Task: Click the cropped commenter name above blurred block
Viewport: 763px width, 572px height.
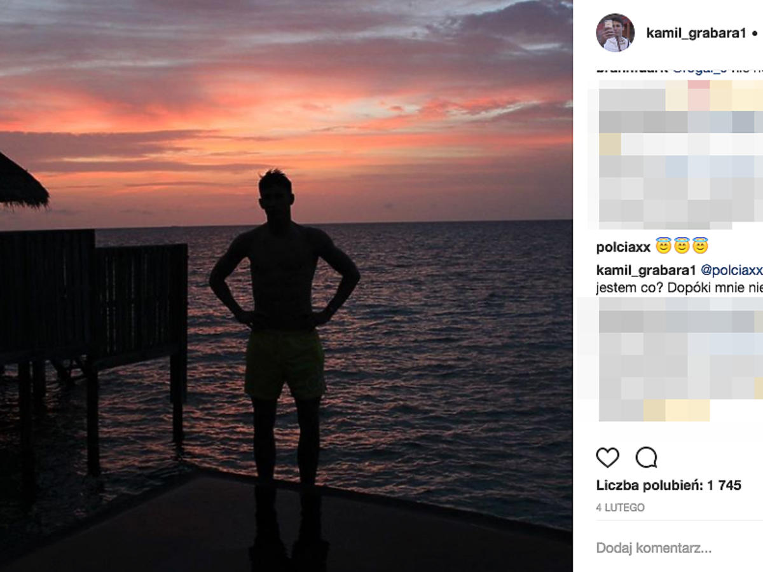Action: pos(632,69)
